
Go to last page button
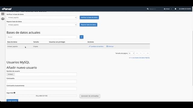tap(148, 53)
